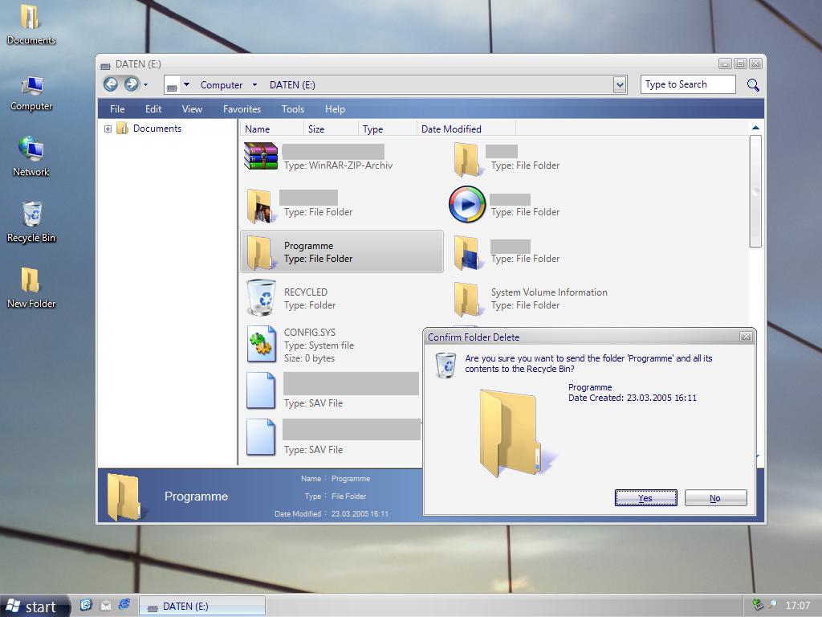Image resolution: width=822 pixels, height=617 pixels.
Task: Select the RECYCLED recycle bin folder
Action: tap(261, 298)
